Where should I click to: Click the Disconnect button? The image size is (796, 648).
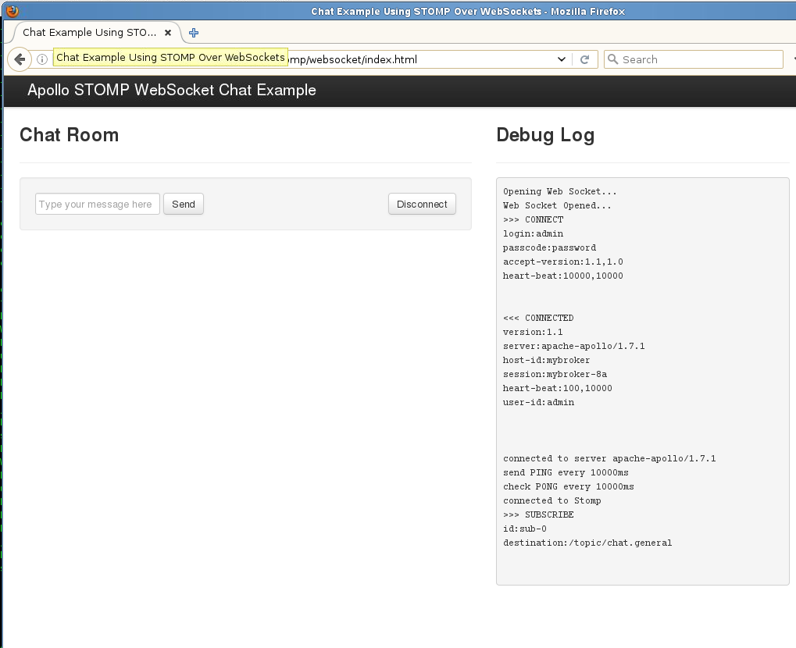coord(422,204)
